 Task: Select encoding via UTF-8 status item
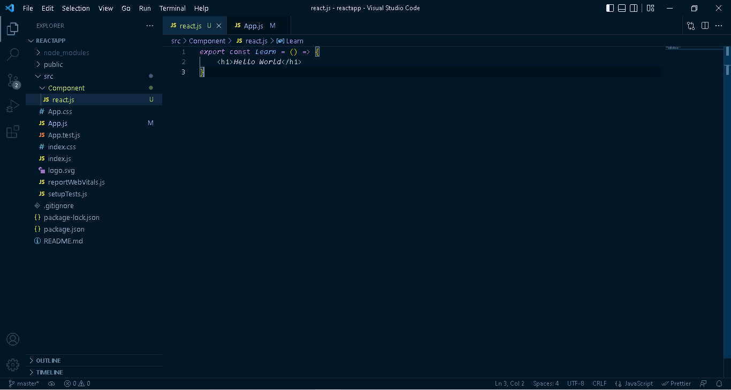click(576, 384)
